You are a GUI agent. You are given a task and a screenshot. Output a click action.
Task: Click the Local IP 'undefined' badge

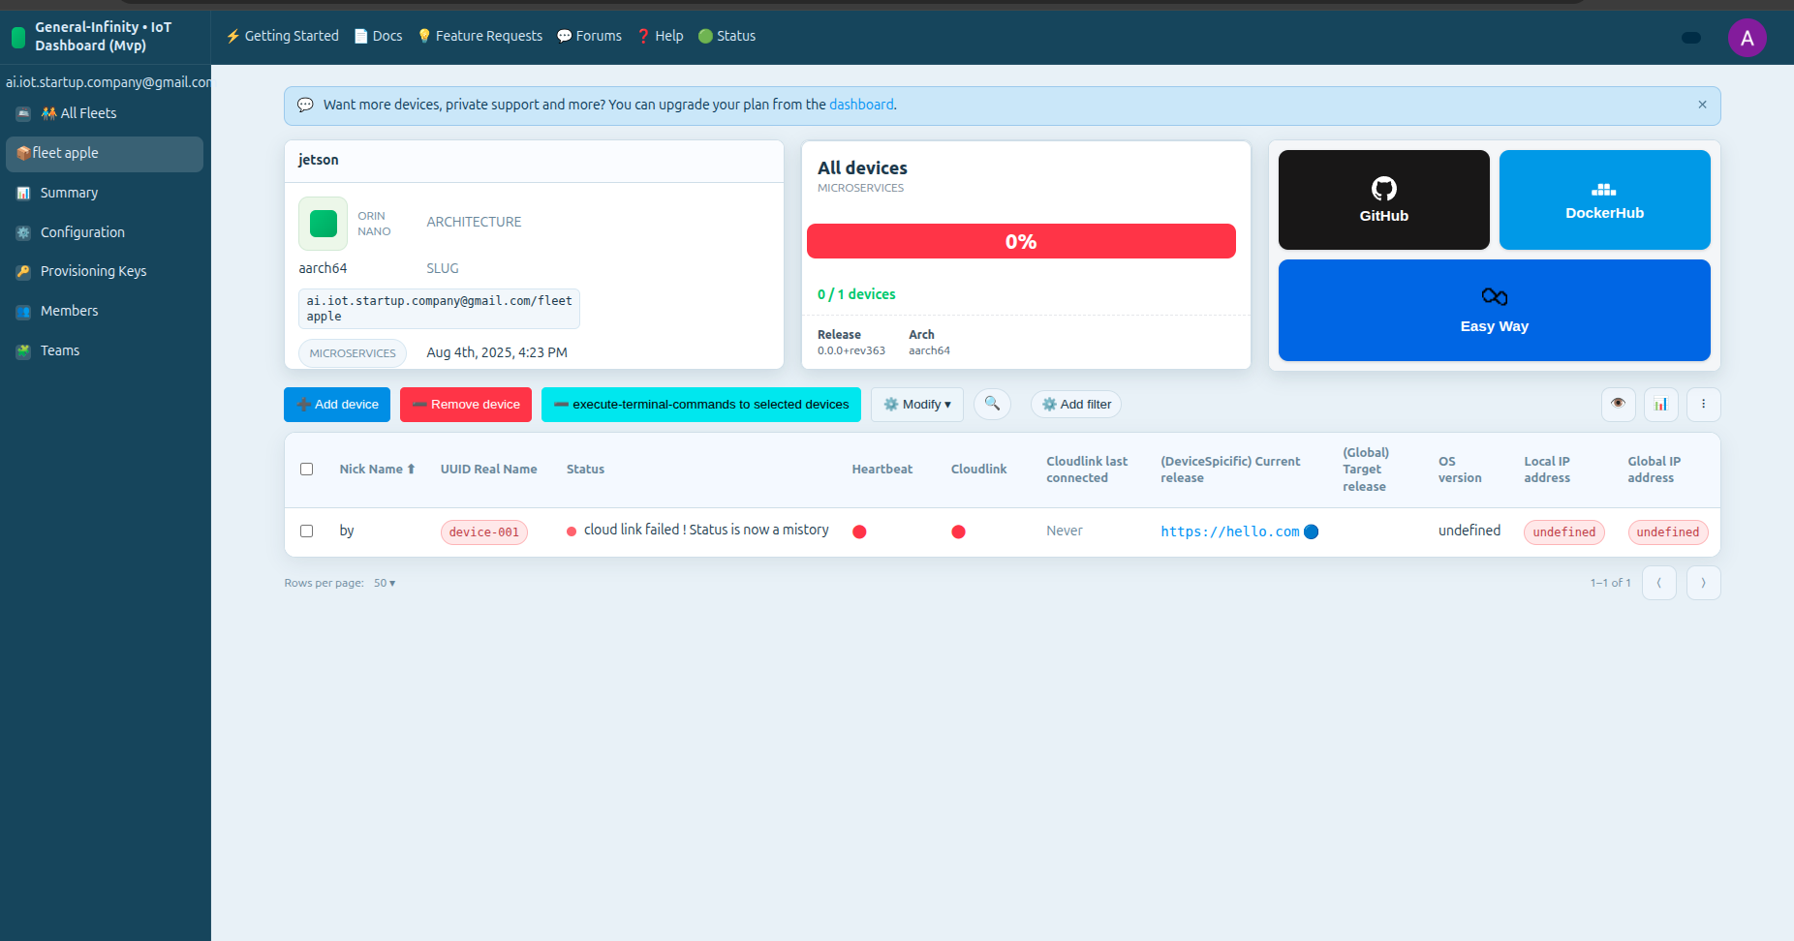[x=1564, y=532]
